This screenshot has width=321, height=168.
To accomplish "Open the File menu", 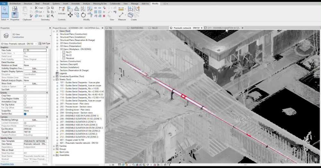I will click(4, 4).
